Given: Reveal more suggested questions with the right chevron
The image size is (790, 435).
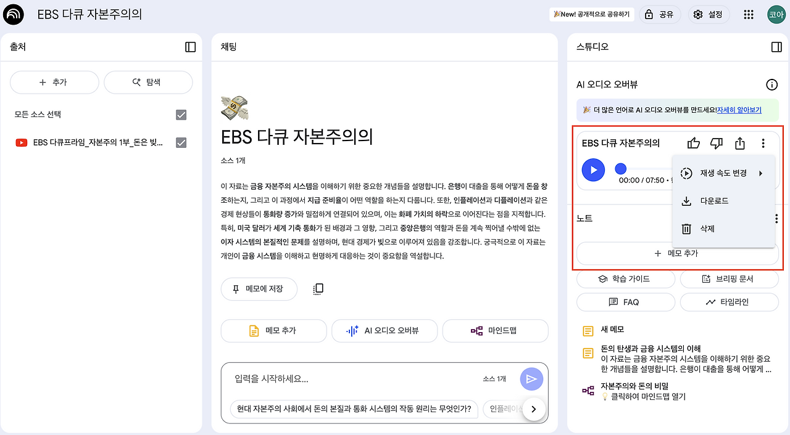Looking at the screenshot, I should pyautogui.click(x=534, y=409).
